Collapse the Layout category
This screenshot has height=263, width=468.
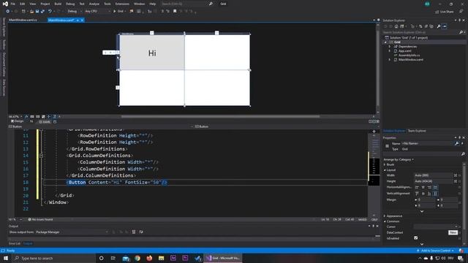pos(385,170)
